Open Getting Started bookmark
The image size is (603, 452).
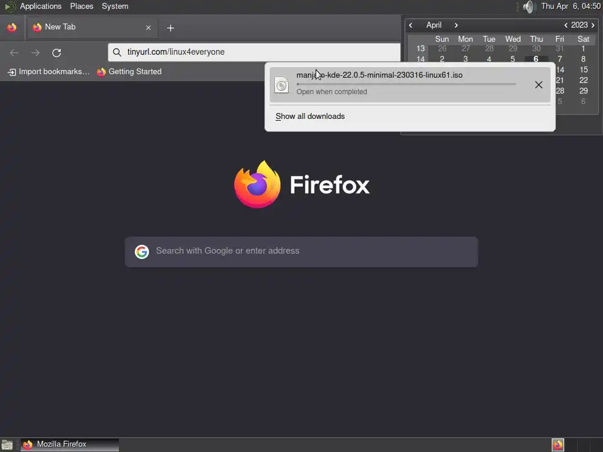pos(129,72)
